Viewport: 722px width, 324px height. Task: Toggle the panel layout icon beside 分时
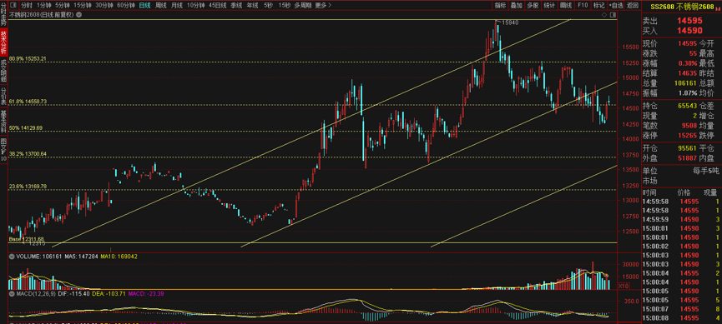click(x=13, y=6)
